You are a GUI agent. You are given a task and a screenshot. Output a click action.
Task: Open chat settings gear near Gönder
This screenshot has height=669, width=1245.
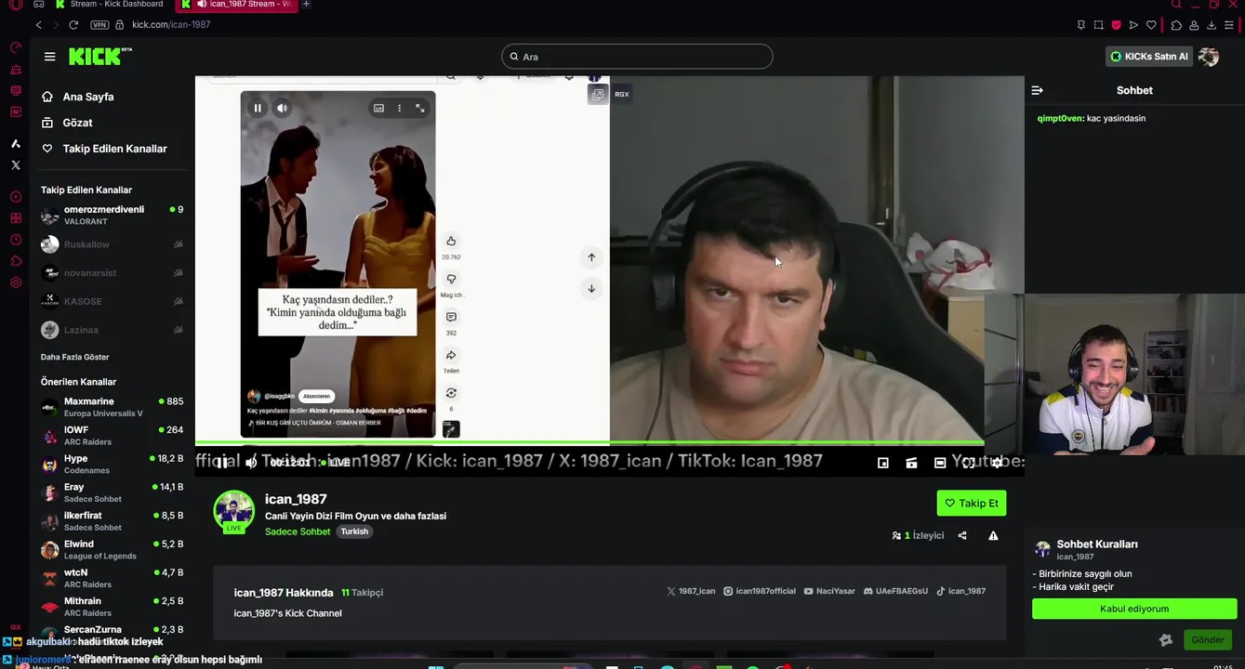pos(1166,639)
